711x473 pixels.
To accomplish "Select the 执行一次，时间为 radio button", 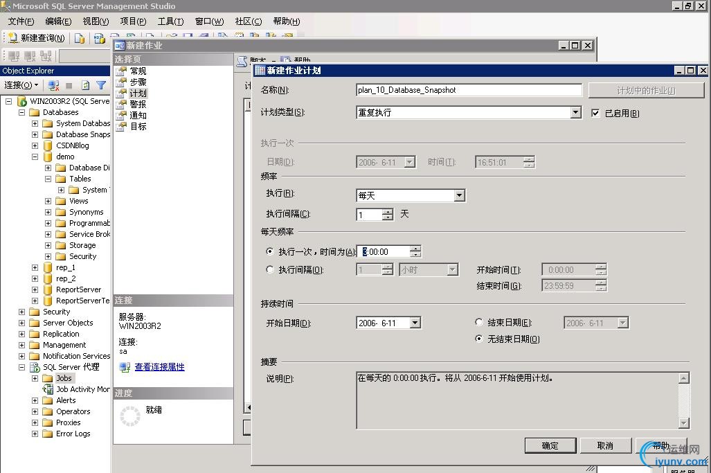I will click(270, 251).
